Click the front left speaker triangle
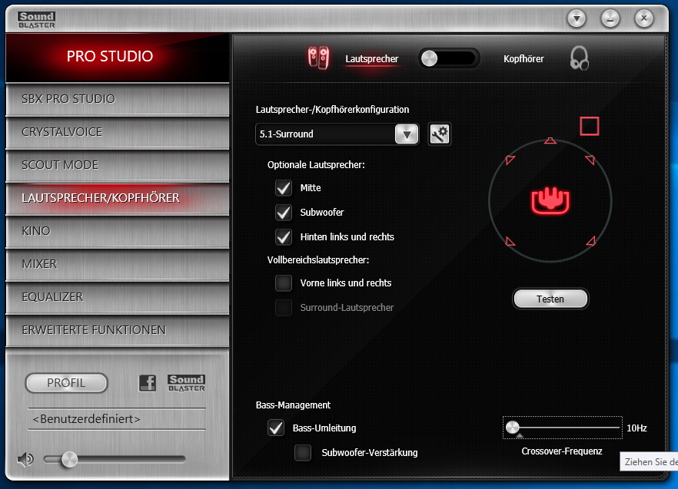 click(x=510, y=160)
